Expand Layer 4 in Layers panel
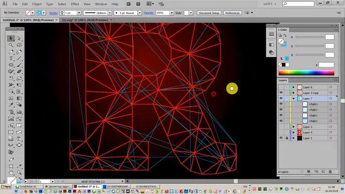 point(293,133)
